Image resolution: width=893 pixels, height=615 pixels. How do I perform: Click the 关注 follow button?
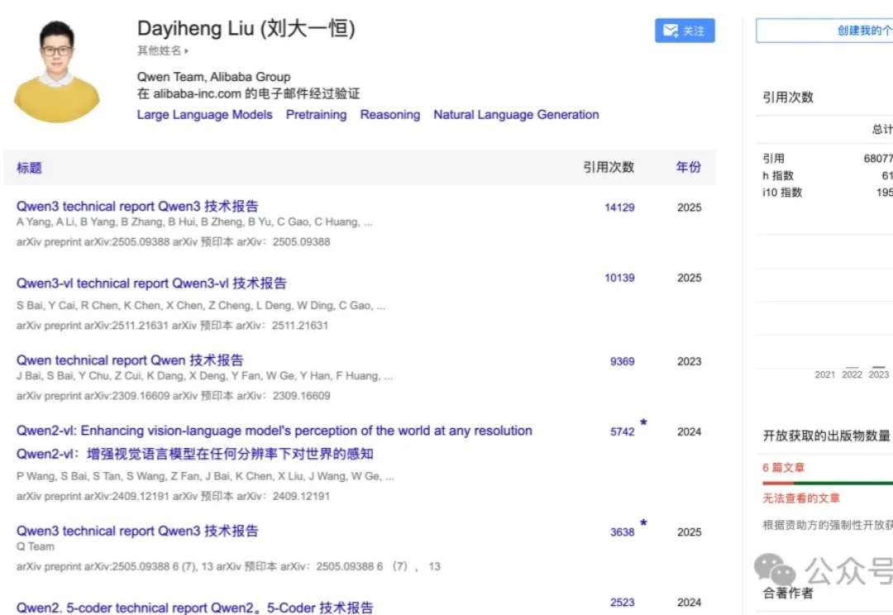click(685, 31)
